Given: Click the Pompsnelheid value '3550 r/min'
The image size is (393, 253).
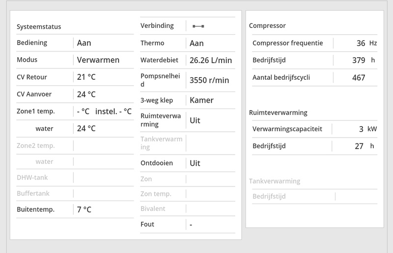Looking at the screenshot, I should pyautogui.click(x=209, y=80).
